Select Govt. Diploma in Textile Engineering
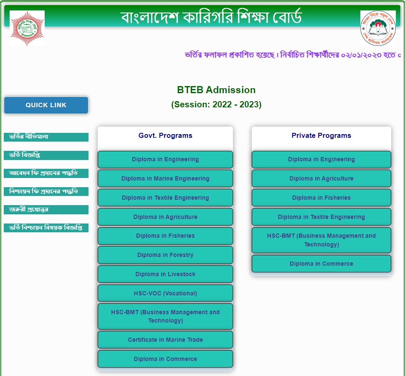The image size is (405, 376). [165, 198]
